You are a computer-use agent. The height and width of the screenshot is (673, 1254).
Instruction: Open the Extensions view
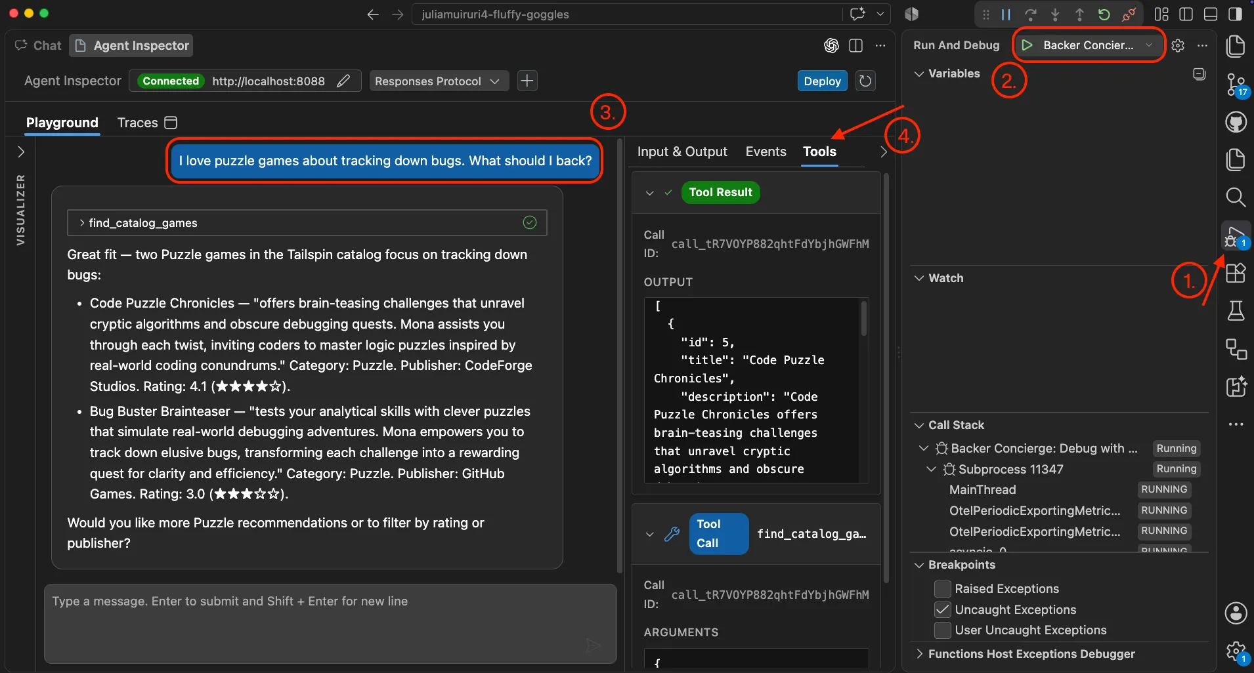point(1236,273)
